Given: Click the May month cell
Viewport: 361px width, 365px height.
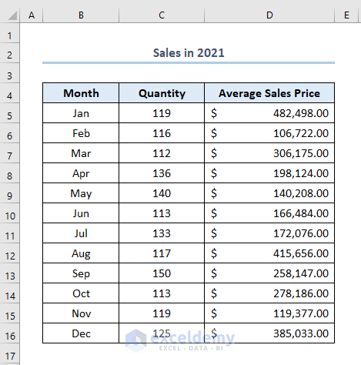Looking at the screenshot, I should 81,193.
